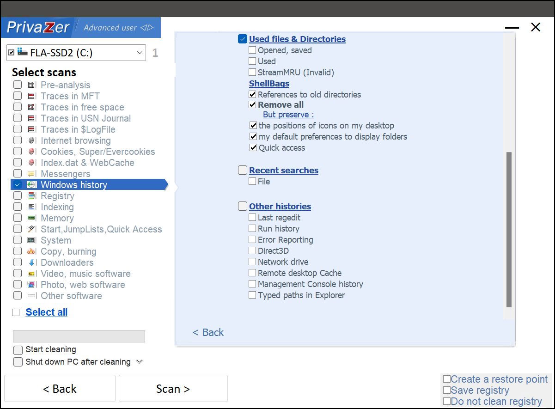555x409 pixels.
Task: Open the FLA-SSD2 (C:) drive dropdown
Action: (140, 53)
